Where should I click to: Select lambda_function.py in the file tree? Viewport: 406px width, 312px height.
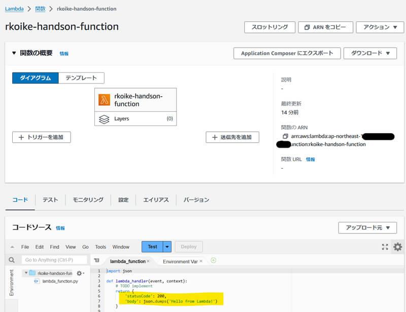tap(60, 281)
